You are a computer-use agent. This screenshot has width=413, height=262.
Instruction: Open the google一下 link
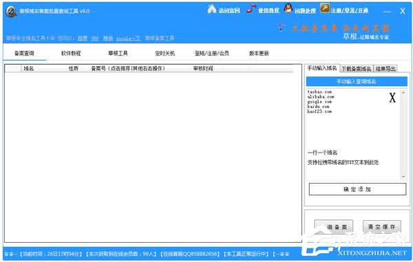point(128,39)
